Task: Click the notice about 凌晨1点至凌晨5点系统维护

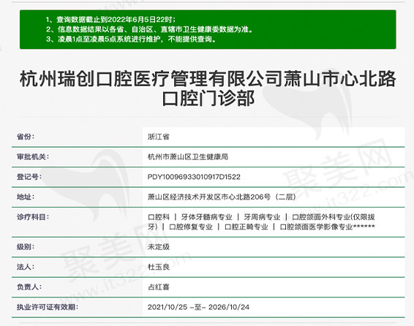Action: (131, 39)
